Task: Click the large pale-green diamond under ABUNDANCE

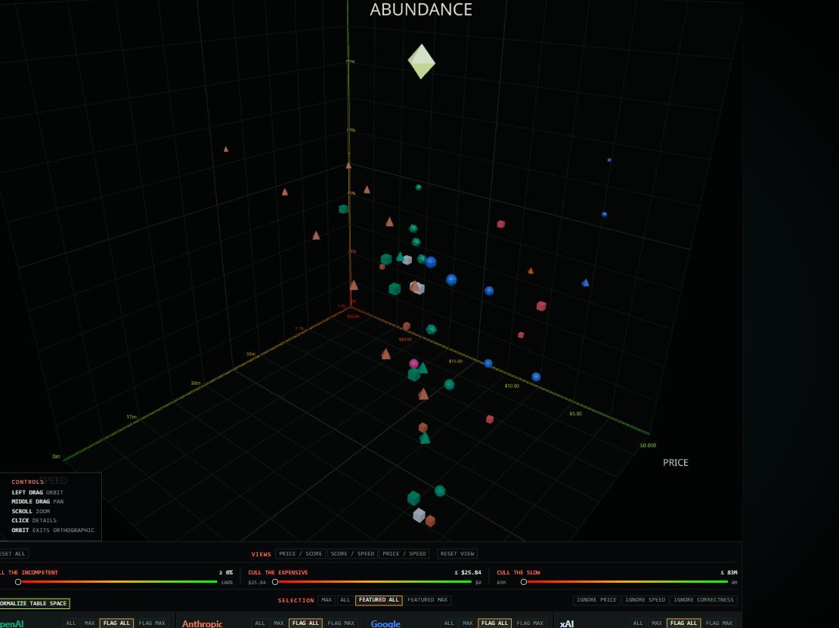Action: point(421,61)
